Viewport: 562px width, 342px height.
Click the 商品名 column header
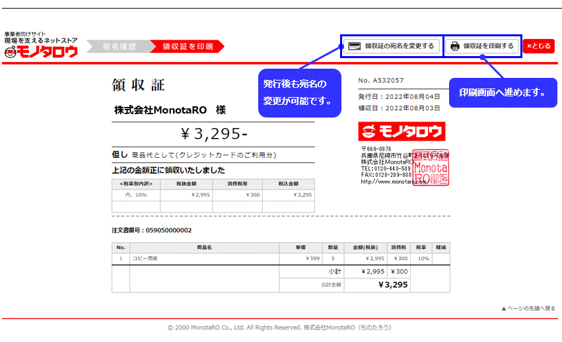pyautogui.click(x=205, y=248)
